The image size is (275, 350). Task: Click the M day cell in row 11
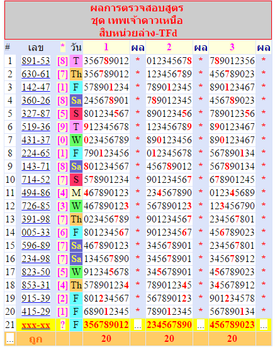coord(76,193)
